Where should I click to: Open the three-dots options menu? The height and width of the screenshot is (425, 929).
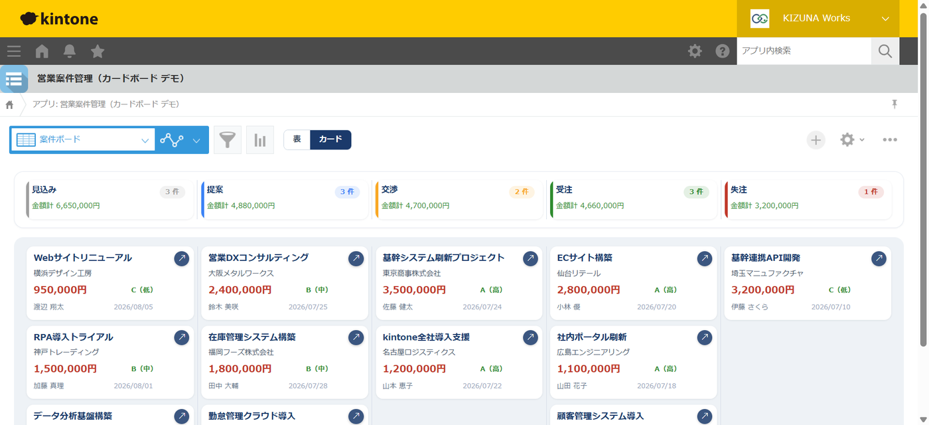pos(890,140)
